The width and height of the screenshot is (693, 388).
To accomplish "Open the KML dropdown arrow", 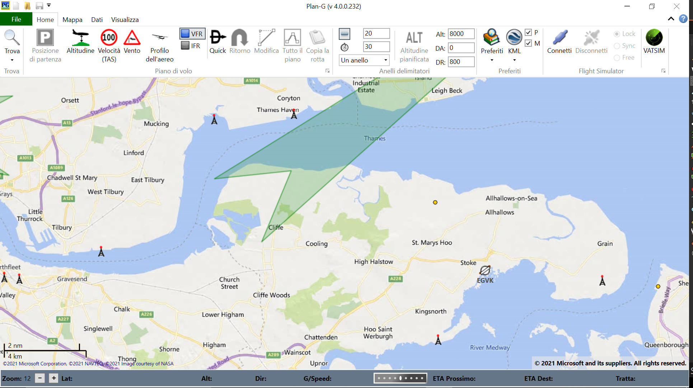I will [x=514, y=60].
